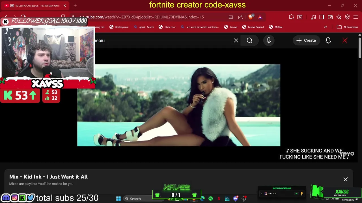This screenshot has width=362, height=203.
Task: Select the 50 Cent ft. Chris Brown tab
Action: click(35, 6)
